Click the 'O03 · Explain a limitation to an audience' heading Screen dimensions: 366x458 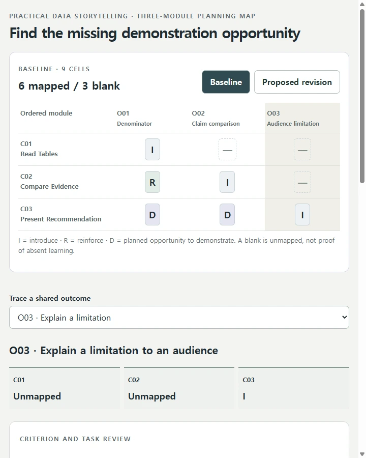pyautogui.click(x=113, y=350)
